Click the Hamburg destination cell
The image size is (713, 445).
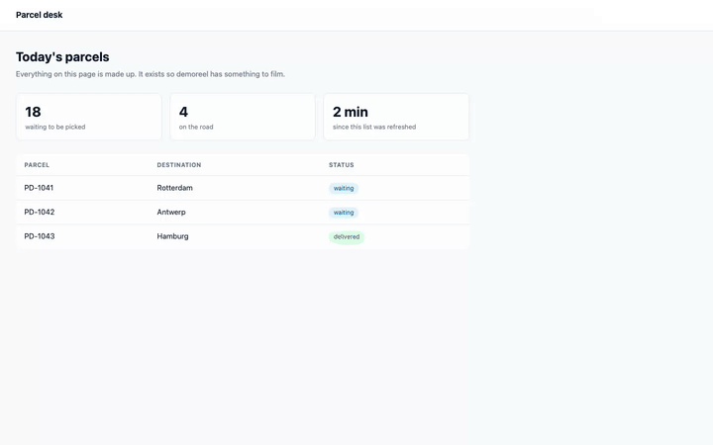tap(172, 236)
